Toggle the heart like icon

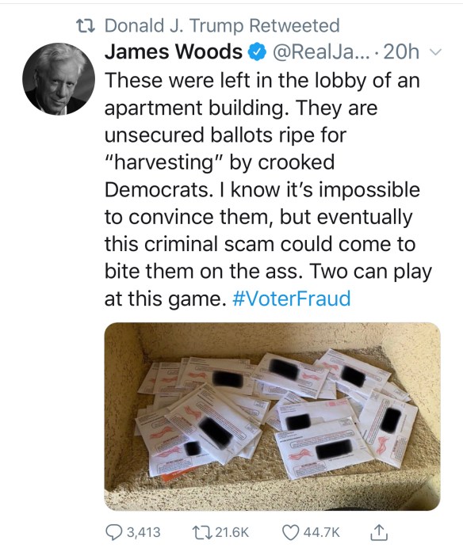291,533
